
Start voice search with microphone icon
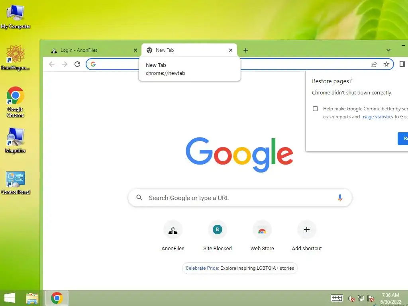pyautogui.click(x=340, y=198)
